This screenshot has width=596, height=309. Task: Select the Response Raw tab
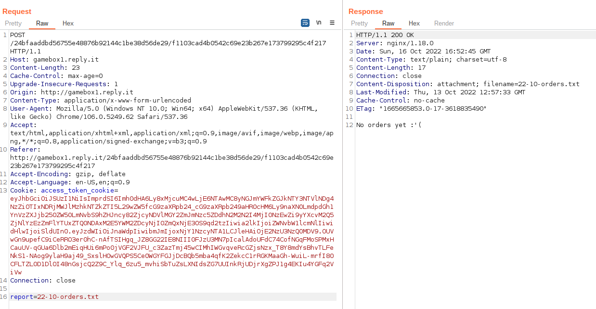tap(388, 23)
